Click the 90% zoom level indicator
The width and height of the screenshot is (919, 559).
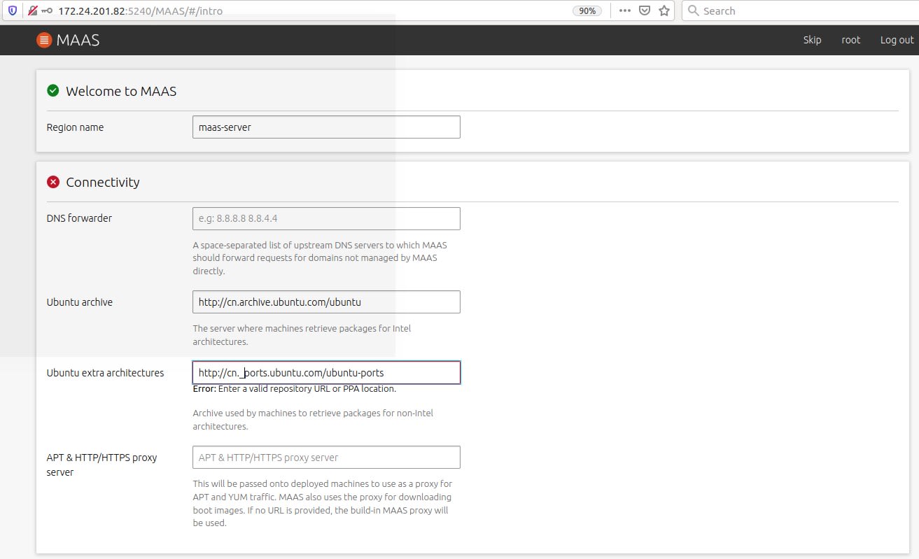[587, 11]
